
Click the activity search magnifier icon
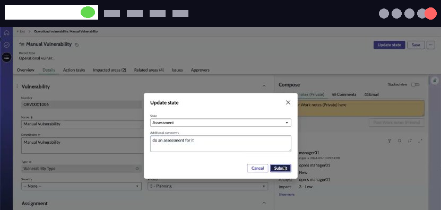pyautogui.click(x=400, y=141)
